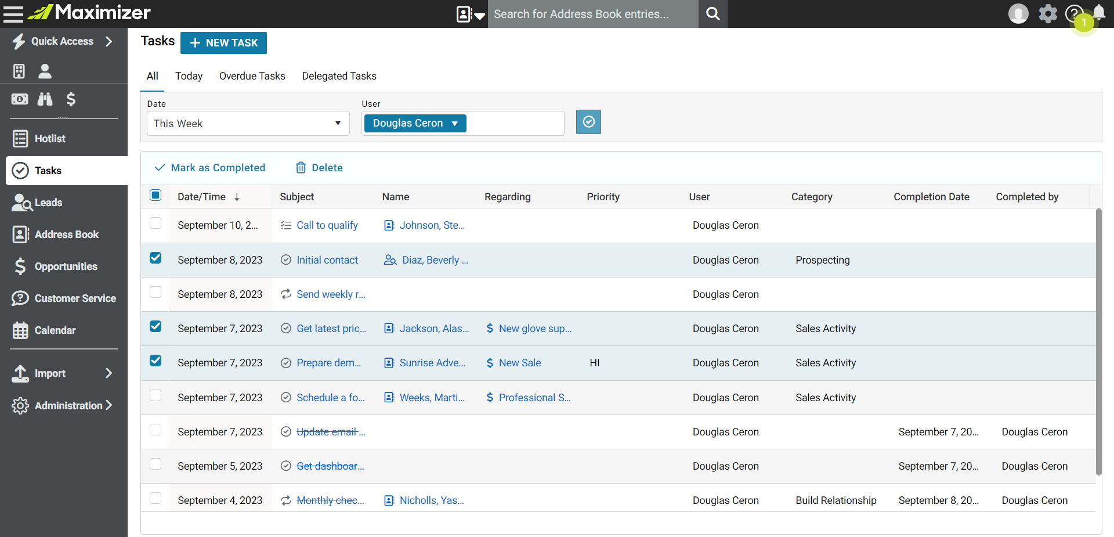Apply filter with the checkmark circle button
This screenshot has height=537, width=1114.
588,122
